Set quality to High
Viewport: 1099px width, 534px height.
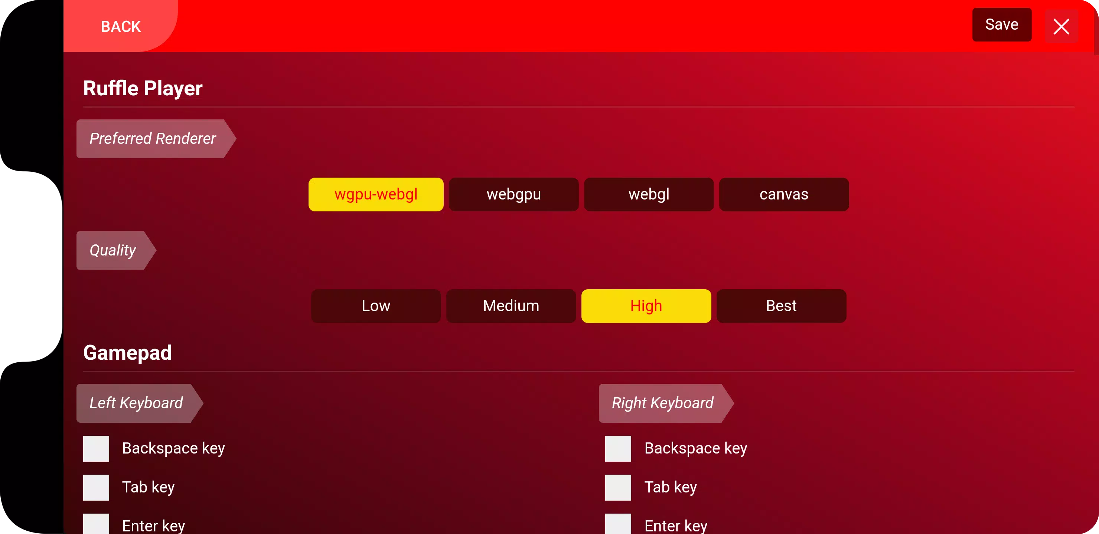tap(646, 306)
